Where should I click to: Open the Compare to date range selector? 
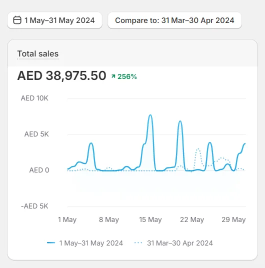(174, 20)
